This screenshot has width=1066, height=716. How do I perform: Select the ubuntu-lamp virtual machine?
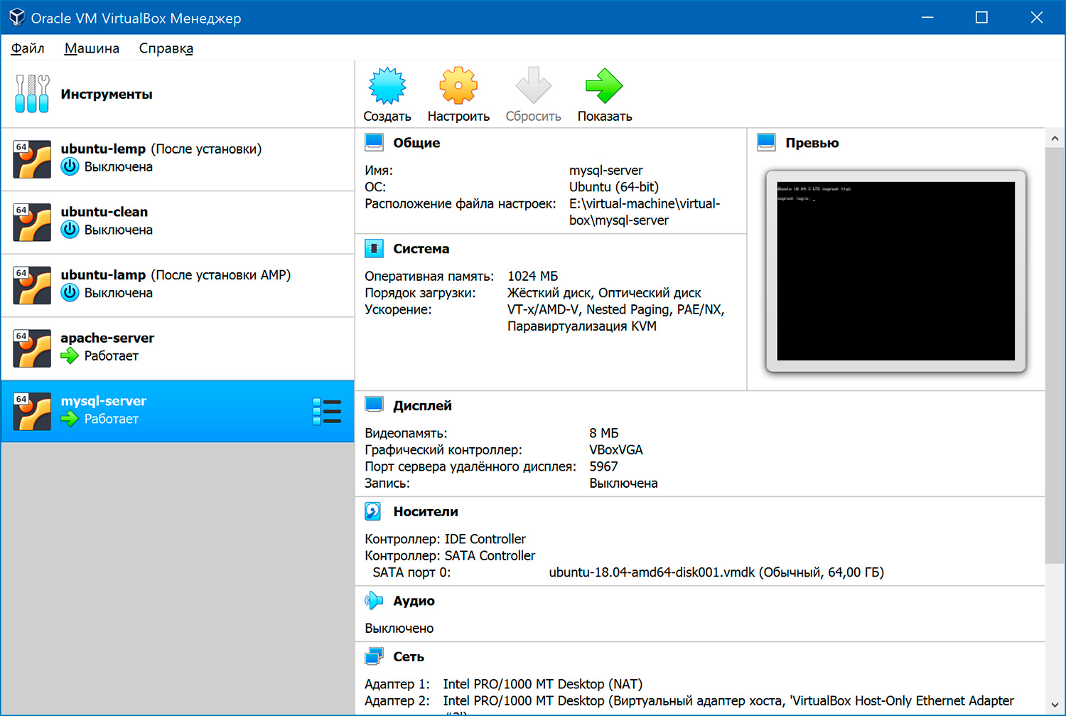tap(178, 284)
